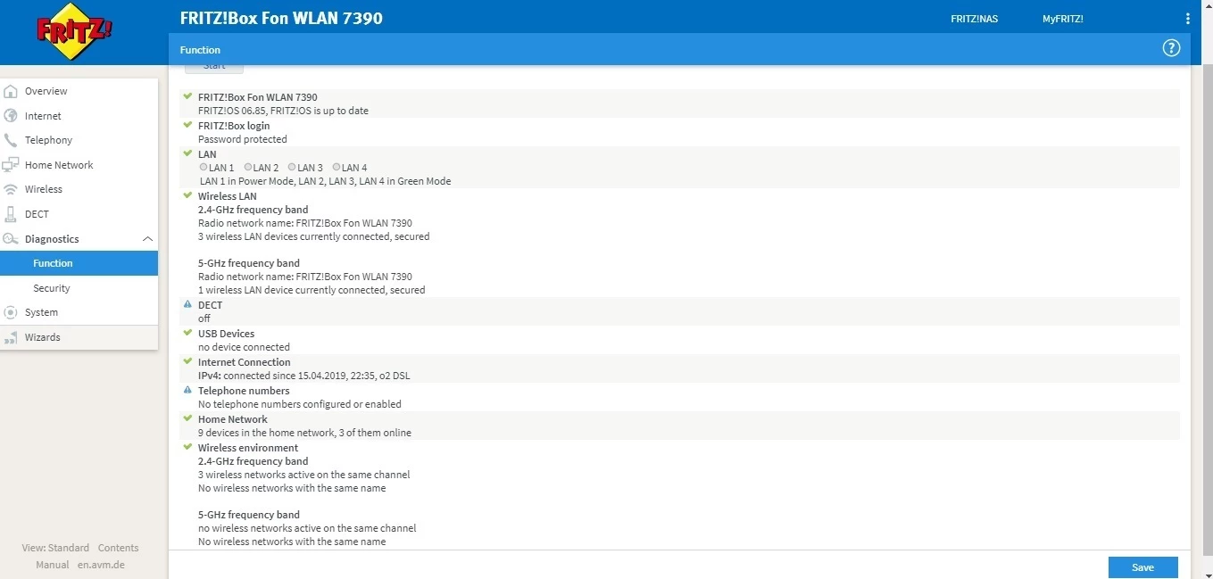Open the System menu item
This screenshot has height=579, width=1213.
pos(79,312)
